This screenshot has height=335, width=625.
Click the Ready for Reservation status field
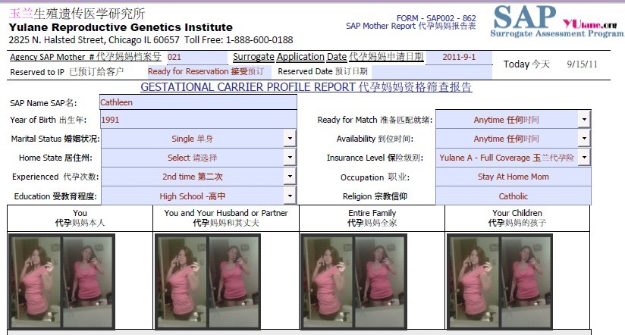(209, 72)
